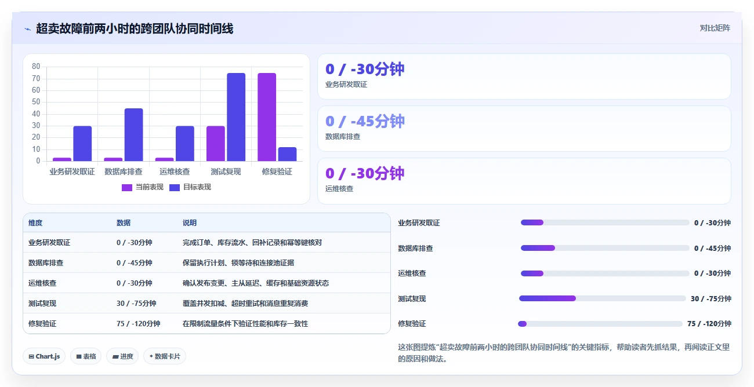Click the 0 / -45分钟 table value
Image resolution: width=754 pixels, height=387 pixels.
[x=134, y=263]
